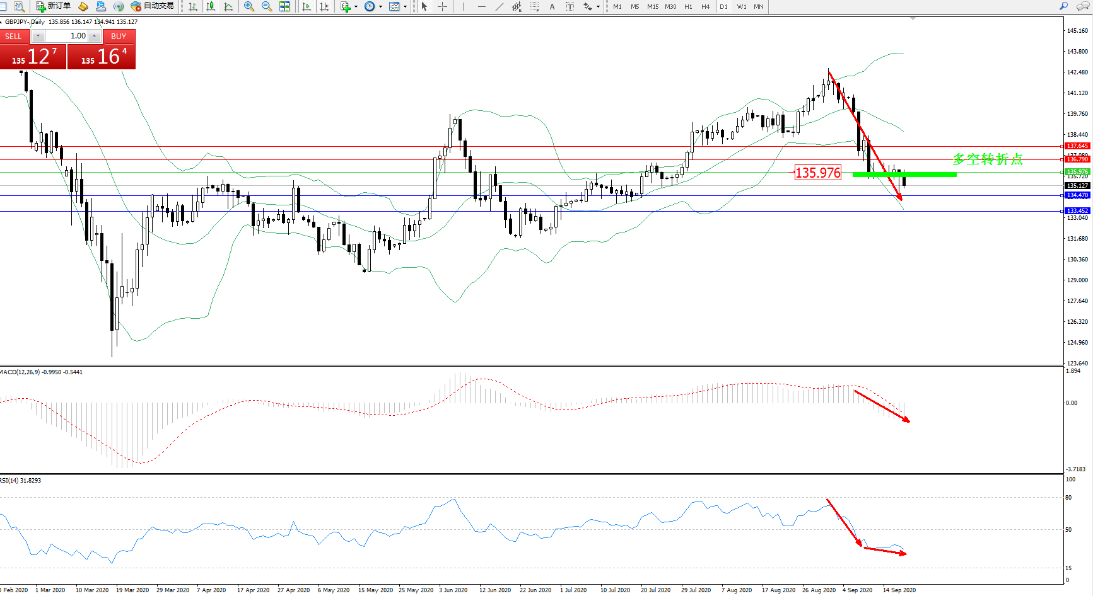The height and width of the screenshot is (596, 1093).
Task: Switch chart to candlestick display
Action: point(211,6)
